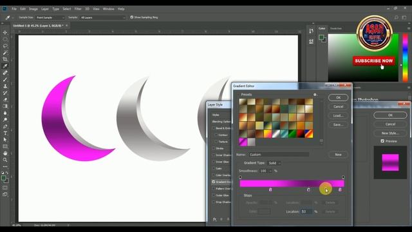
Task: Click the fx icon in Layer Style dialog
Action: coord(214,219)
